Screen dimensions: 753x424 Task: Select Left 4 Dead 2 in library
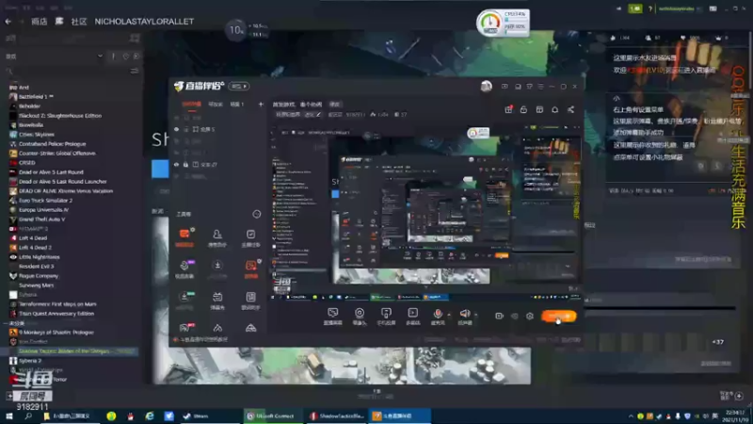[x=35, y=248]
